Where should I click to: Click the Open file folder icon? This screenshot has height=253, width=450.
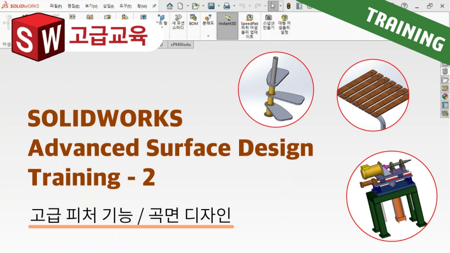196,6
